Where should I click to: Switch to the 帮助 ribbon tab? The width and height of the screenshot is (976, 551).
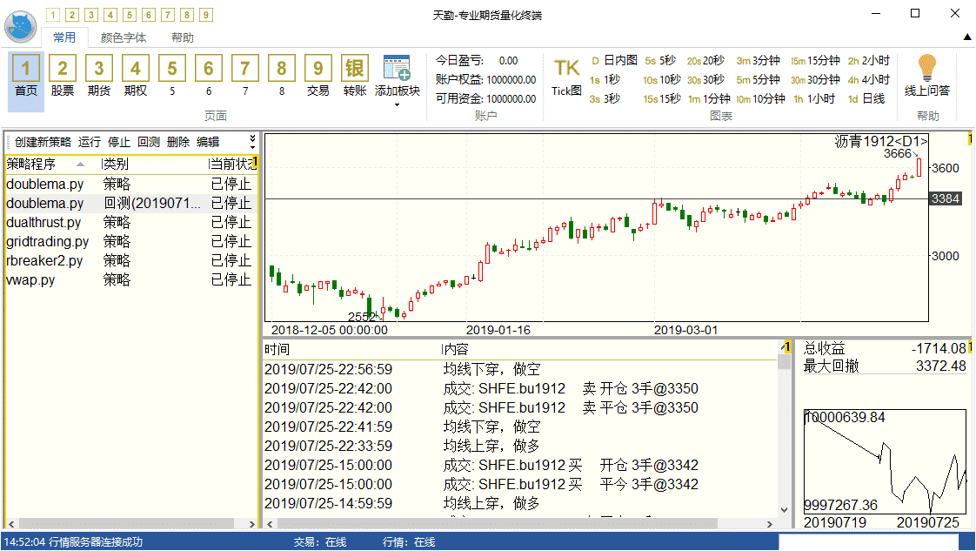tap(183, 37)
